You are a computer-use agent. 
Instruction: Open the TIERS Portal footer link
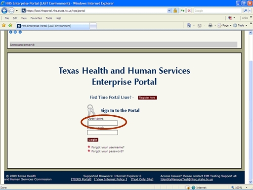click(x=81, y=179)
